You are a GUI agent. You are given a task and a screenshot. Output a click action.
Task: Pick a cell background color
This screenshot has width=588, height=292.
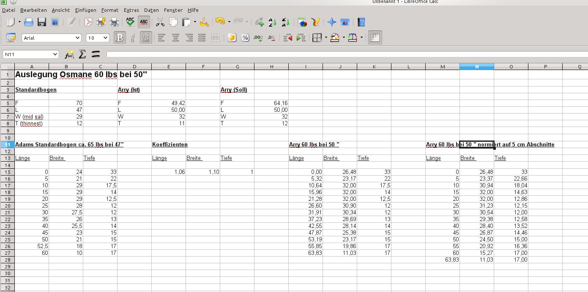335,38
